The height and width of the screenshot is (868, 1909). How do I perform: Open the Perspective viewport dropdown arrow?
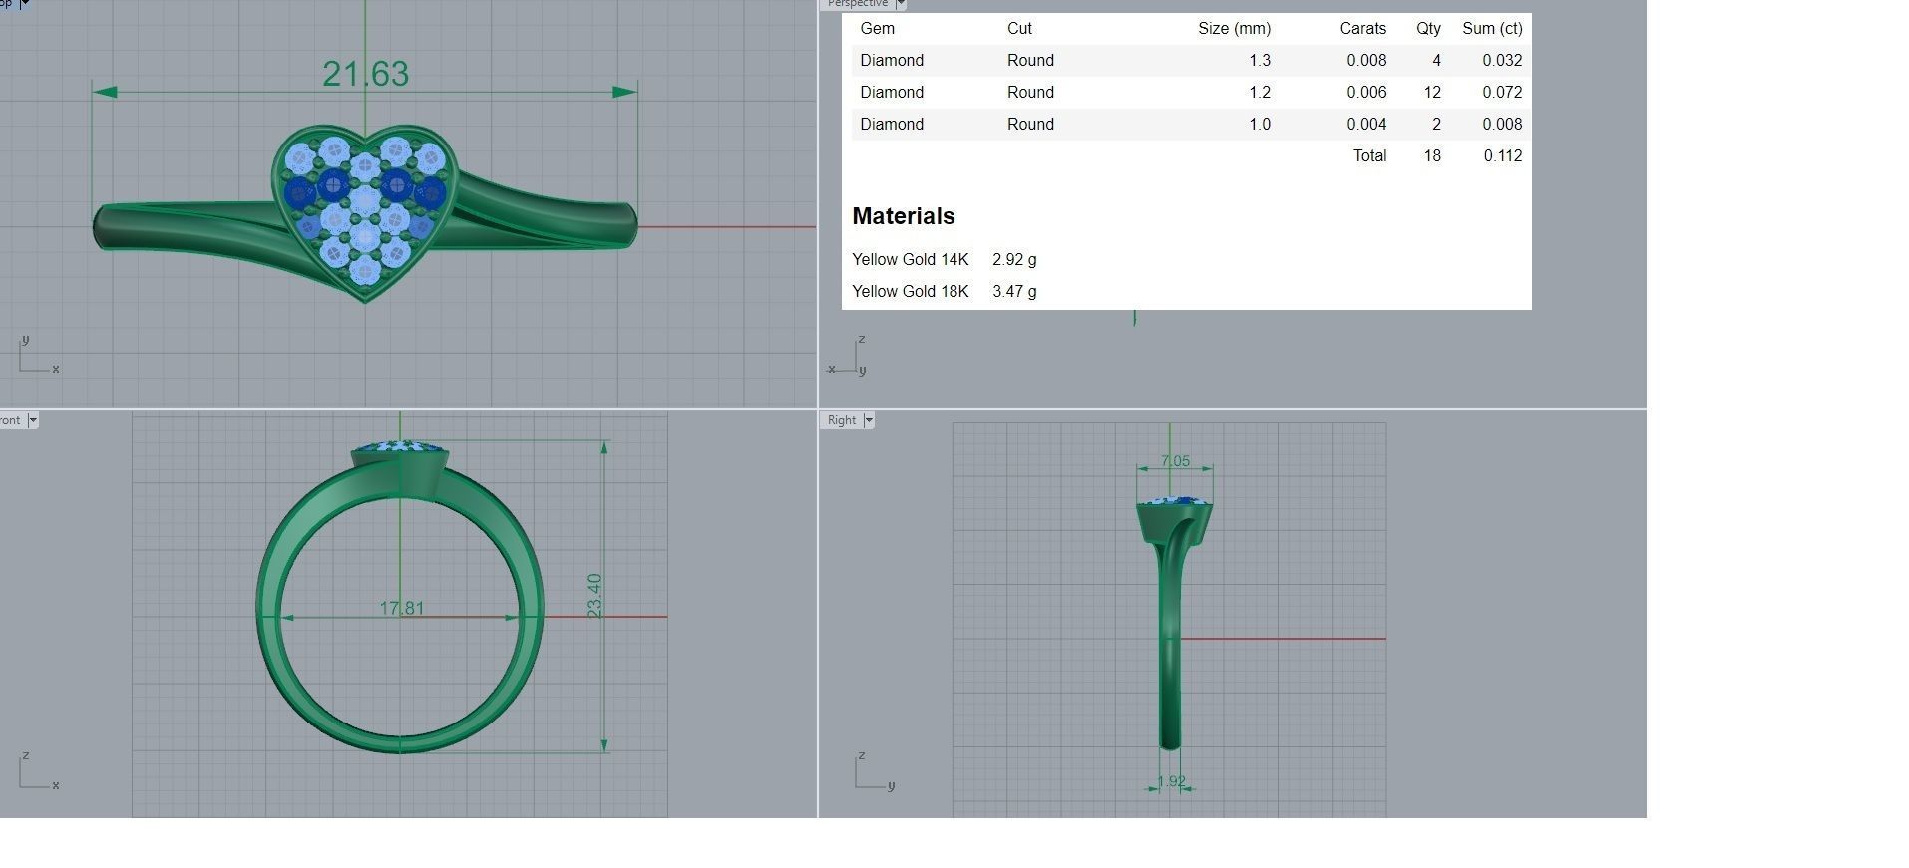click(x=901, y=4)
